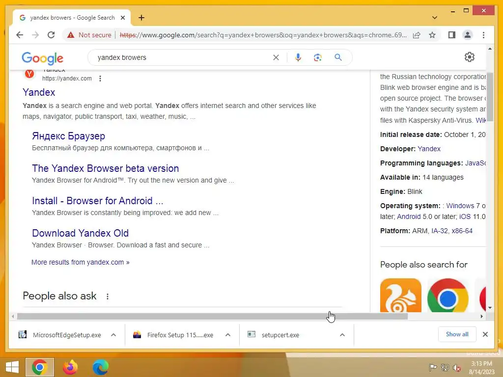The width and height of the screenshot is (503, 377).
Task: Click the Chrome taskbar icon
Action: coord(40,367)
